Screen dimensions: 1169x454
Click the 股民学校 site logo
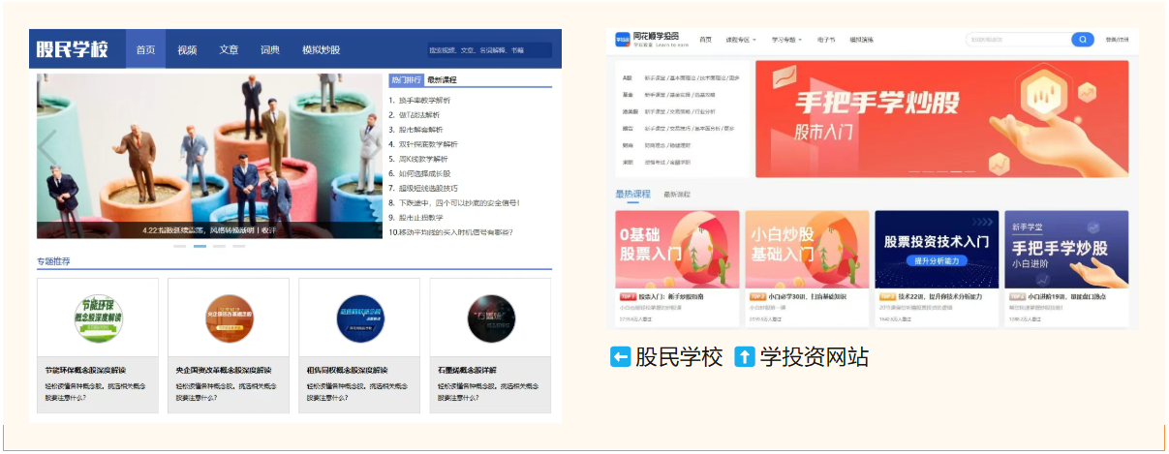tap(73, 49)
